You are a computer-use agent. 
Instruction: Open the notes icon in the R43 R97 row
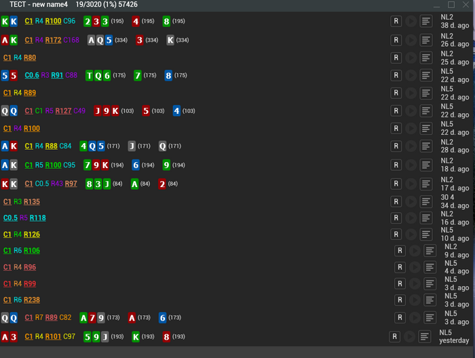tap(426, 184)
